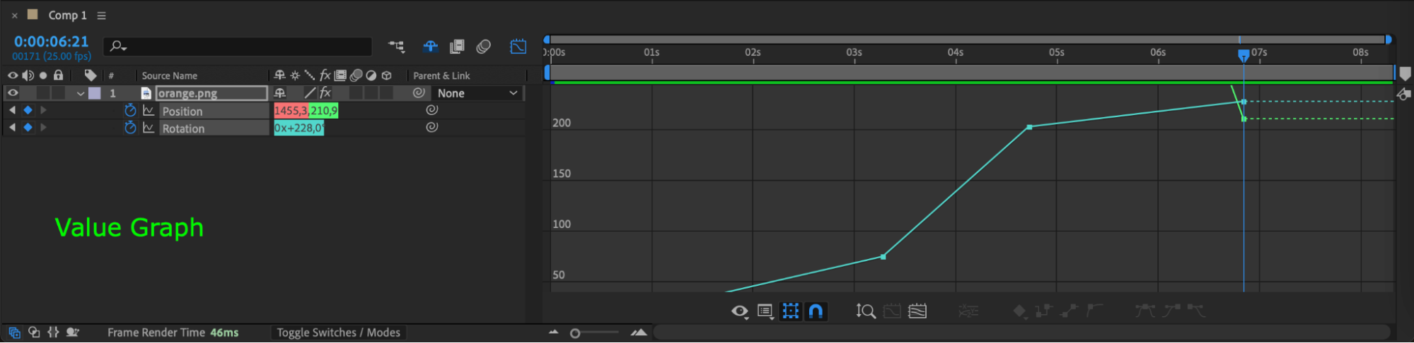
Task: Toggle Show Transform Box icon
Action: click(x=791, y=311)
